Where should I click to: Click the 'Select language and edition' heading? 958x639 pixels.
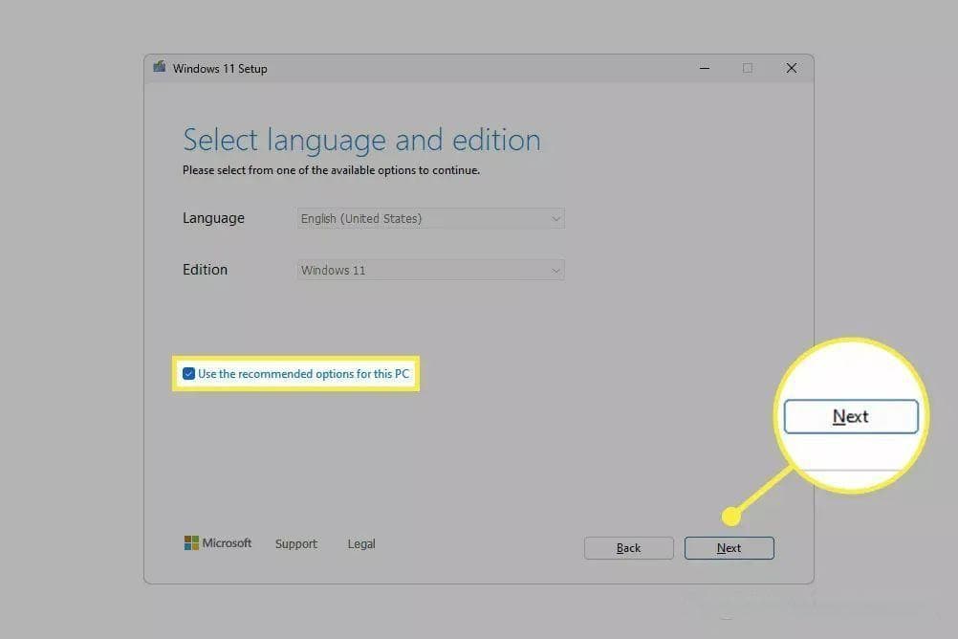tap(361, 140)
